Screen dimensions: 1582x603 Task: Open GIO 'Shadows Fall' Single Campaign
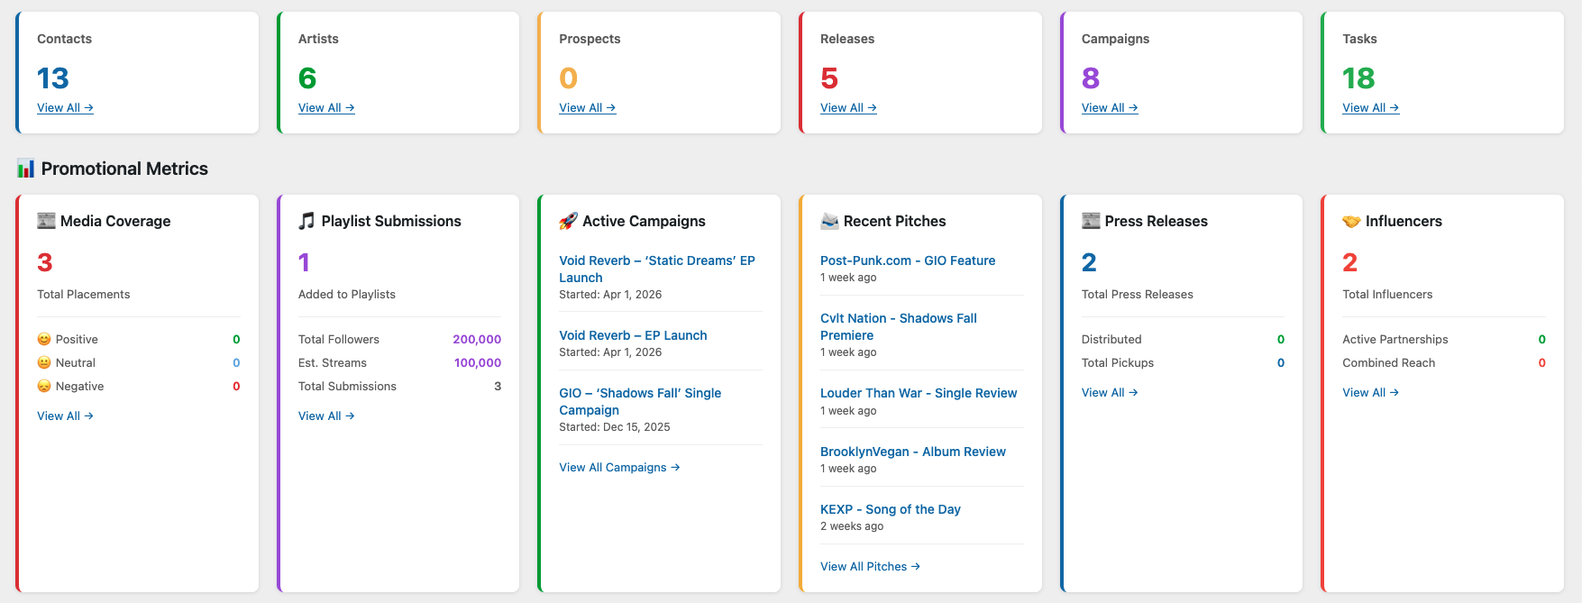[x=640, y=401]
